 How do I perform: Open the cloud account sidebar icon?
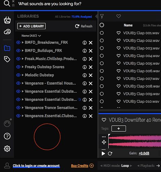click(7, 32)
